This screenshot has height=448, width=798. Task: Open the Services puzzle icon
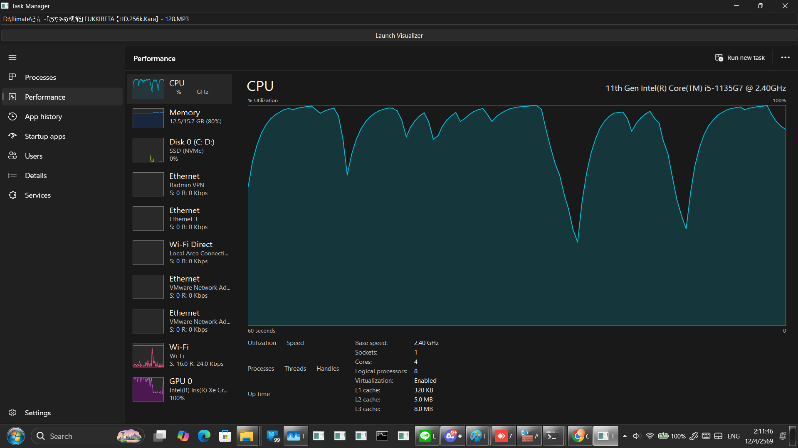pyautogui.click(x=12, y=195)
